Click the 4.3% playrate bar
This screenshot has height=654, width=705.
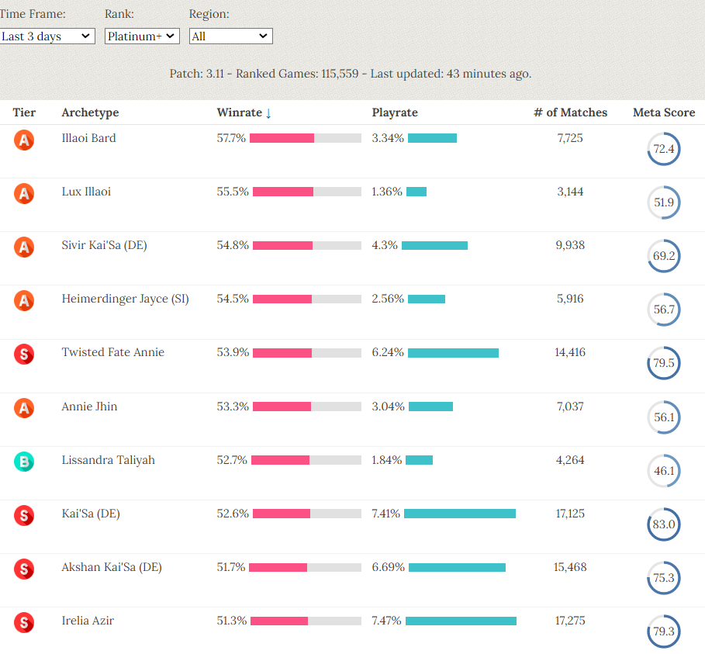pos(435,245)
